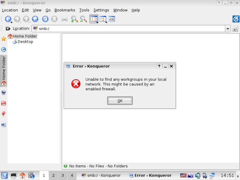Click the red error icon in dialog

point(76,84)
